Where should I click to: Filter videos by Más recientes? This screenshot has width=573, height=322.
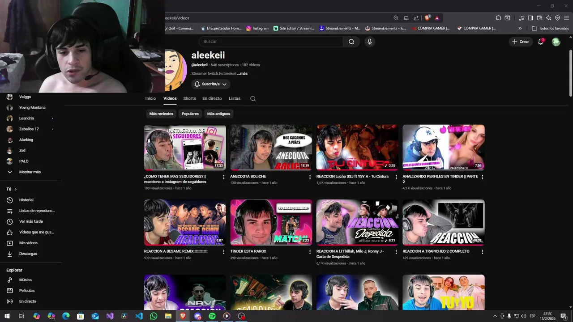[x=161, y=114]
